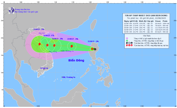Image resolution: width=177 pixels, height=108 pixels.
Task: Click the 24/08-19h row in the forecast table
Action: [x=146, y=28]
